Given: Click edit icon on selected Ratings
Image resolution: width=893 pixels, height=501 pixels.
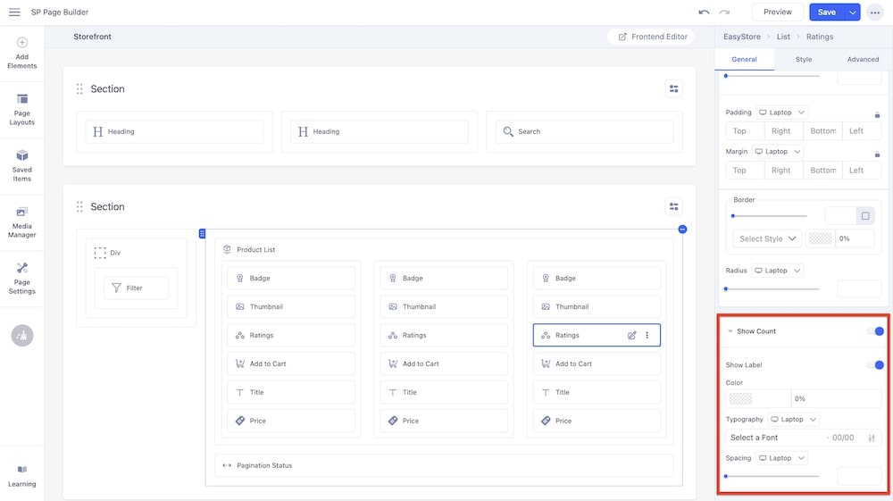Looking at the screenshot, I should (632, 336).
